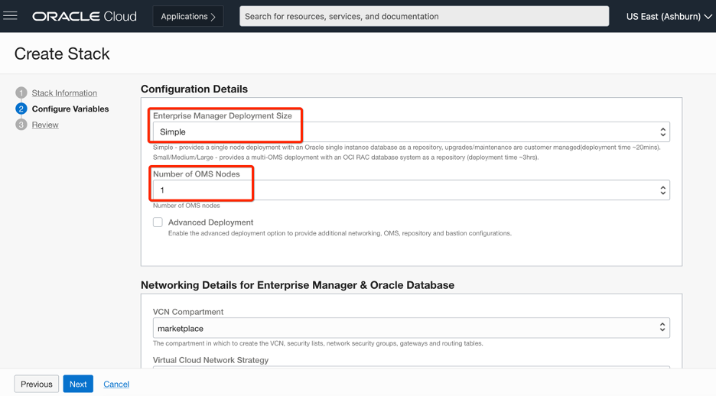Expand Number of OMS Nodes dropdown

[x=411, y=190]
